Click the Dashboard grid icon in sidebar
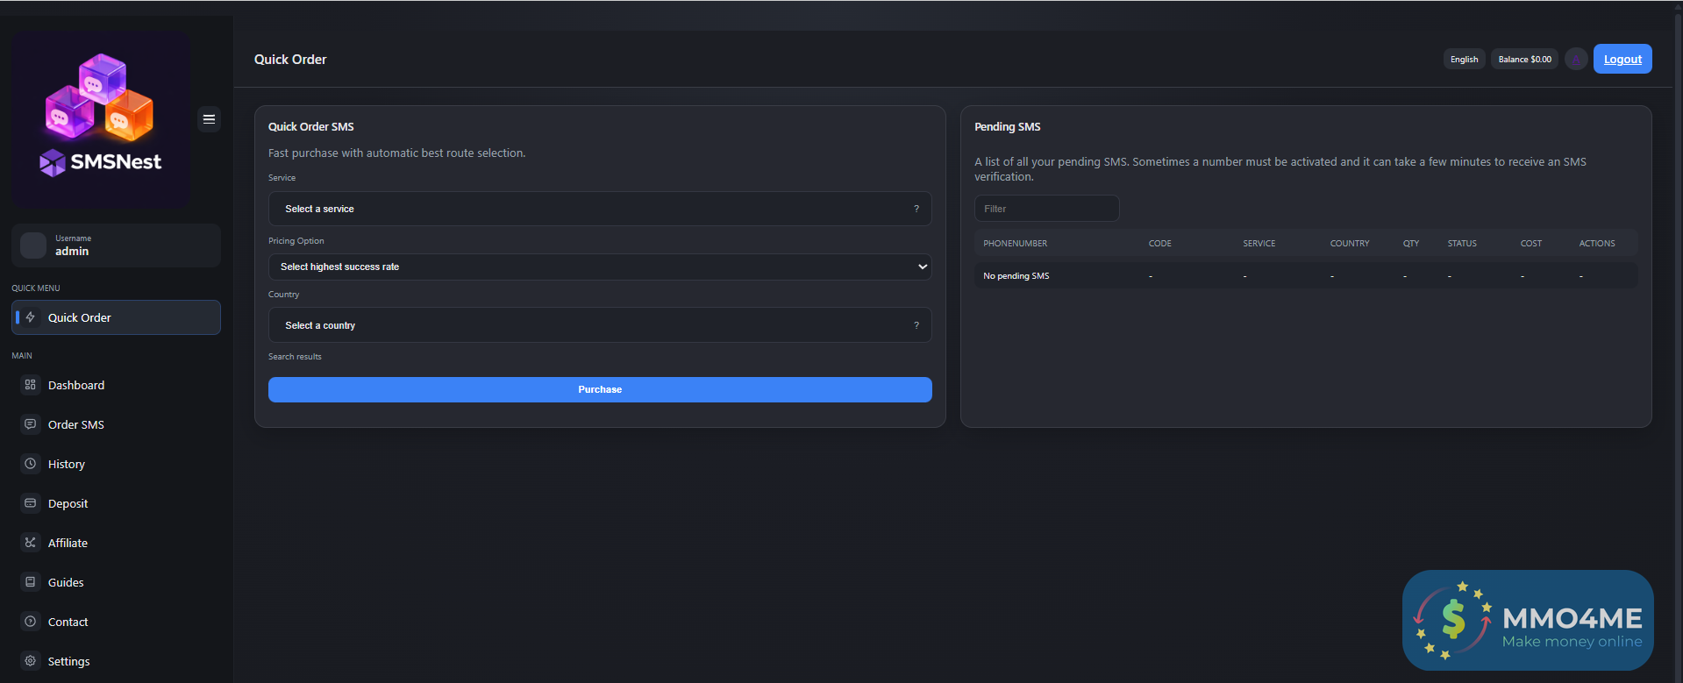The image size is (1683, 683). point(31,385)
